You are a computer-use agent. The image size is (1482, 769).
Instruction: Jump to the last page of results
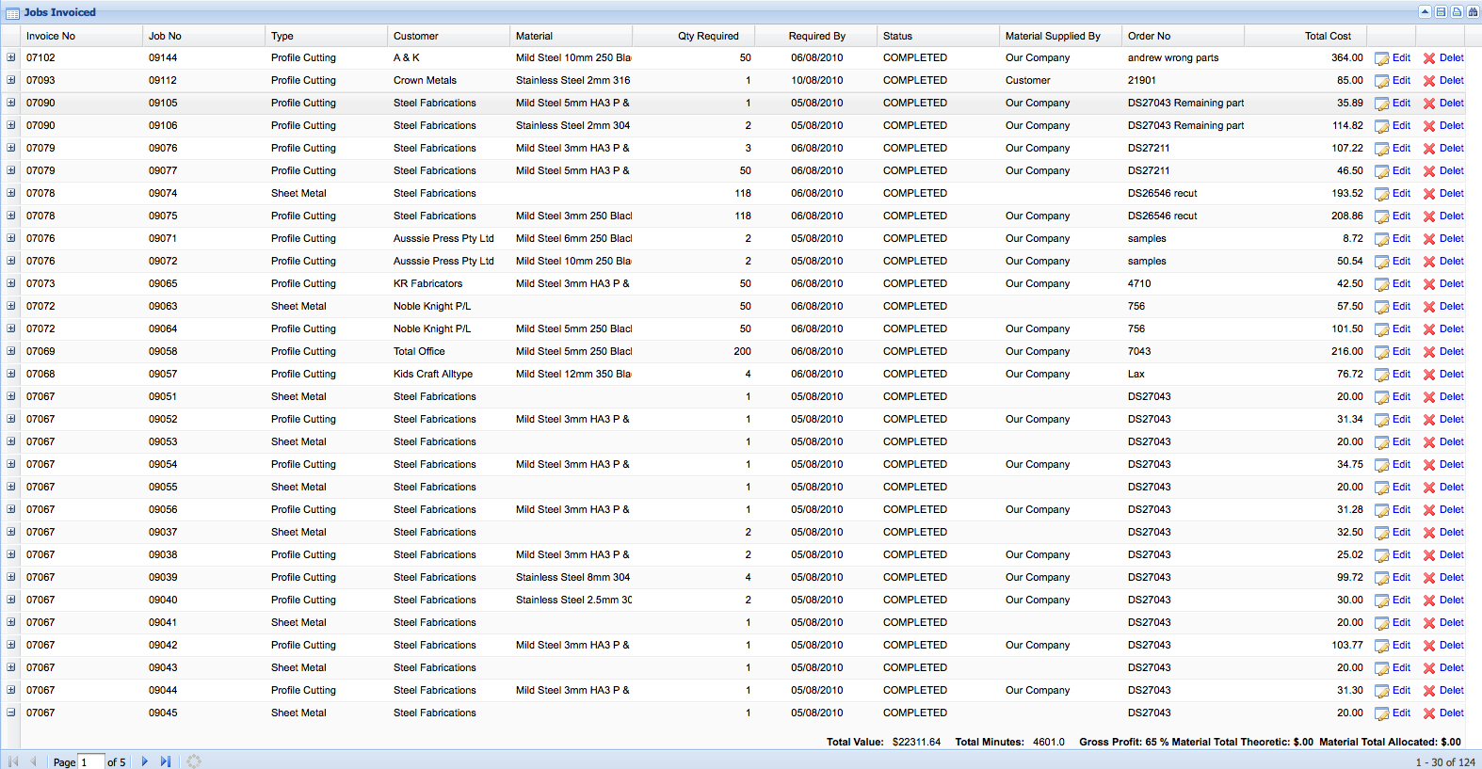click(x=166, y=761)
